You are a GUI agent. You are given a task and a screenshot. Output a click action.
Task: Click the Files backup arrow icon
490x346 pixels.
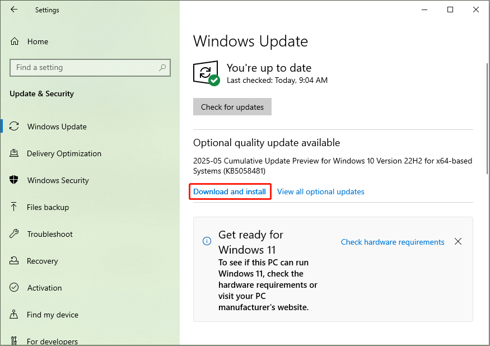pos(15,207)
